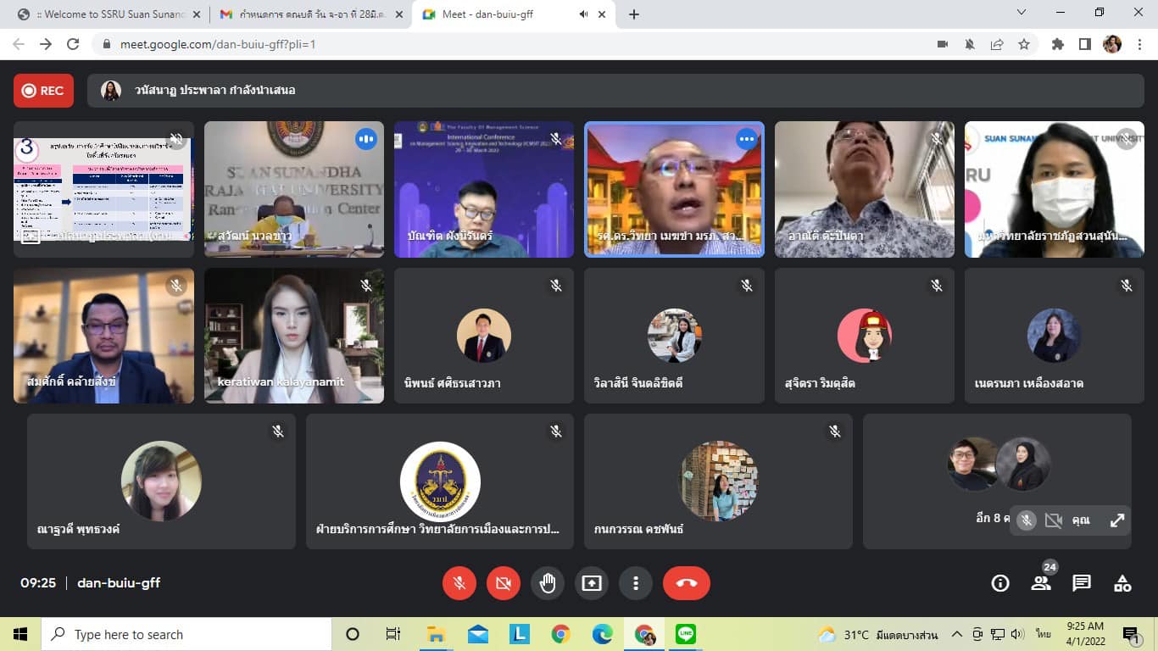Expand the Chrome tab search chevron
Image resolution: width=1158 pixels, height=651 pixels.
pyautogui.click(x=1022, y=13)
